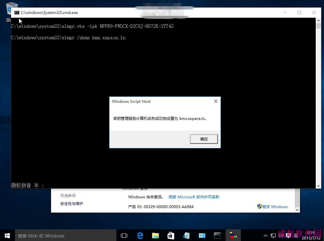Maximize the cmd.exe window
Viewport: 324px width, 241px height.
point(299,13)
